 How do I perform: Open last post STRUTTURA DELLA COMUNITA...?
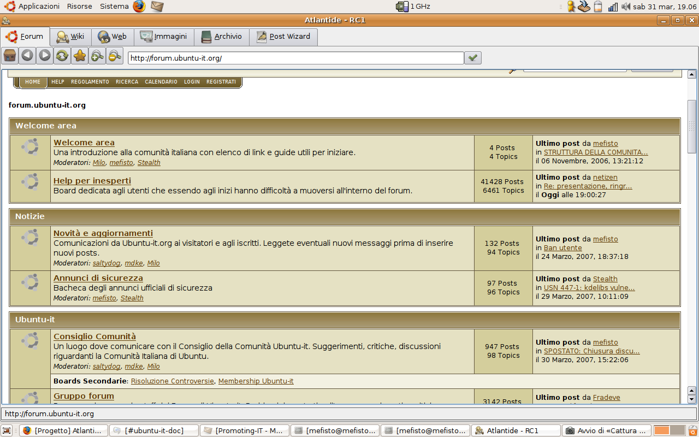tap(596, 152)
